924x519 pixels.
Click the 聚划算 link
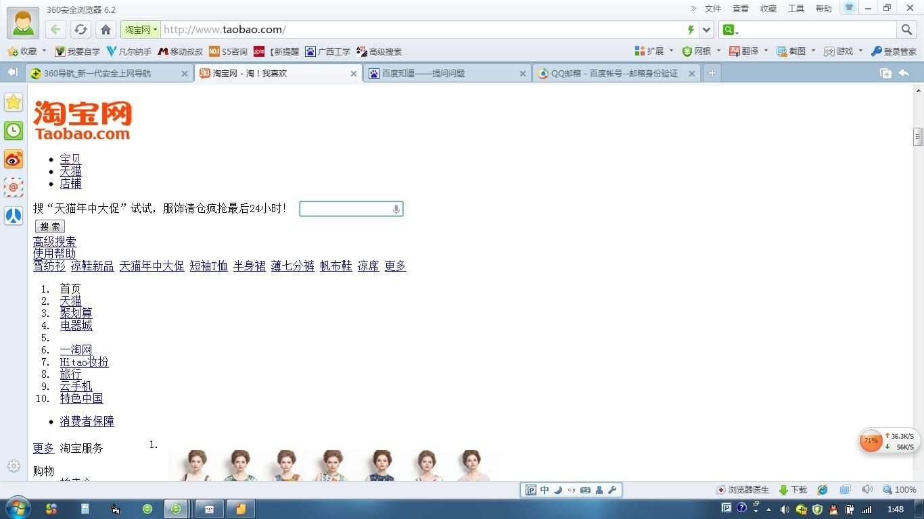tap(76, 313)
